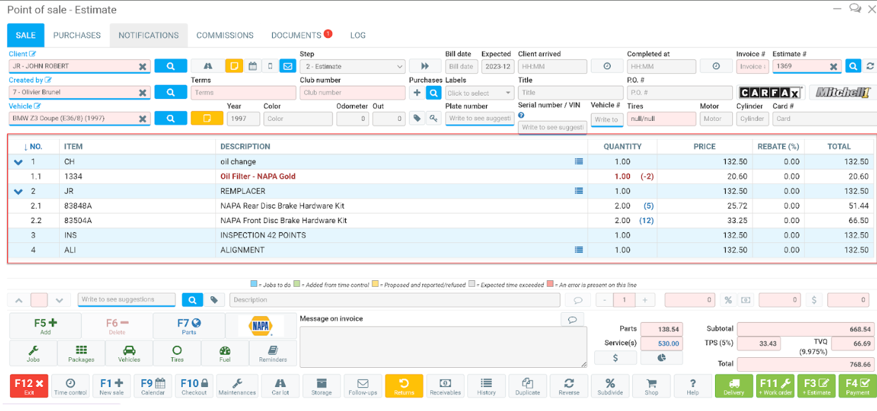Click the orange note icon beside Vehicle
The image size is (877, 411).
[x=206, y=119]
